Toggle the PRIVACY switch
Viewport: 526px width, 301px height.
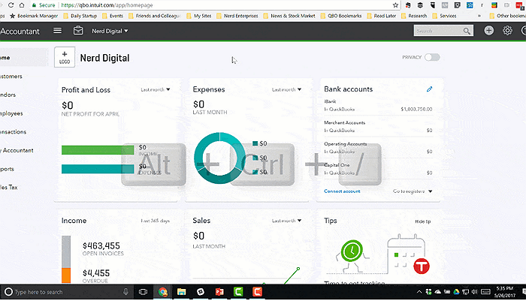click(x=432, y=57)
